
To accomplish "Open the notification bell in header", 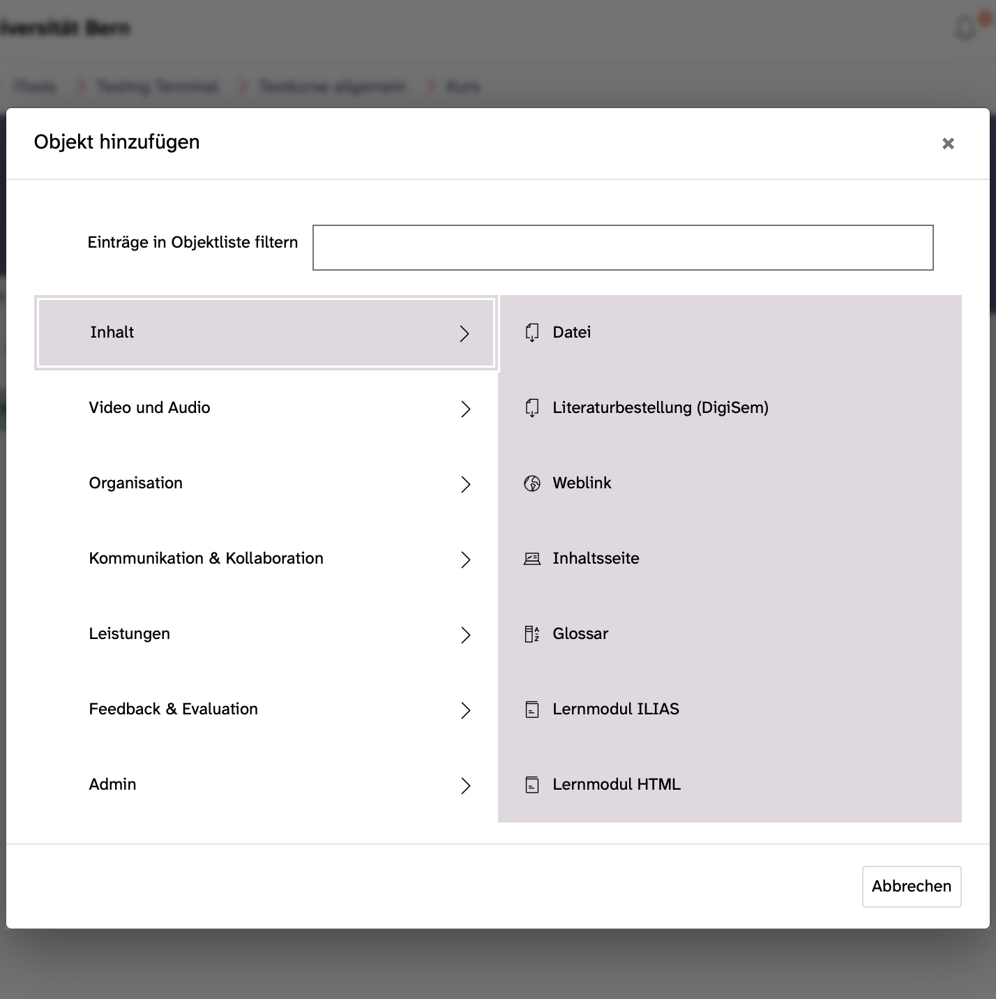I will (965, 29).
